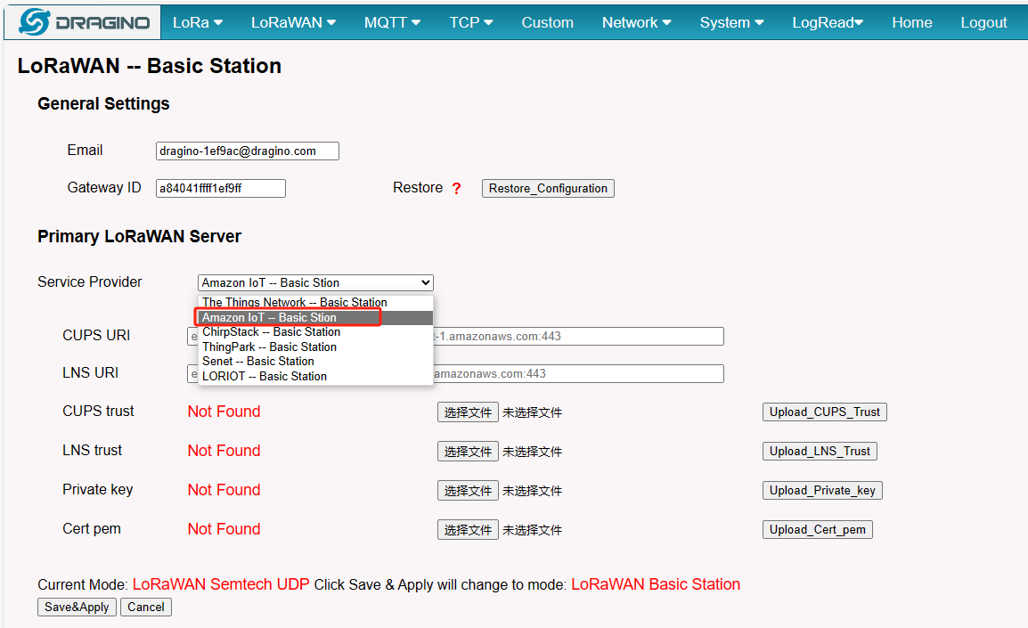Choose file for CUPS trust
Image resolution: width=1028 pixels, height=628 pixels.
[x=468, y=412]
